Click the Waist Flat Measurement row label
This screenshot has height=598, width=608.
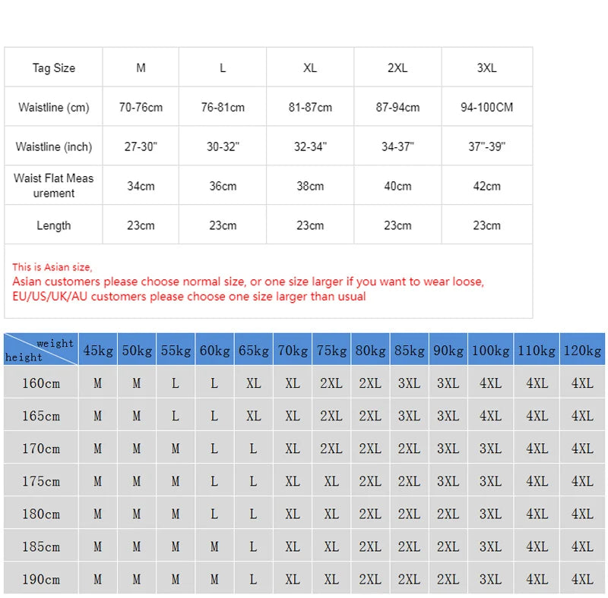(x=53, y=185)
